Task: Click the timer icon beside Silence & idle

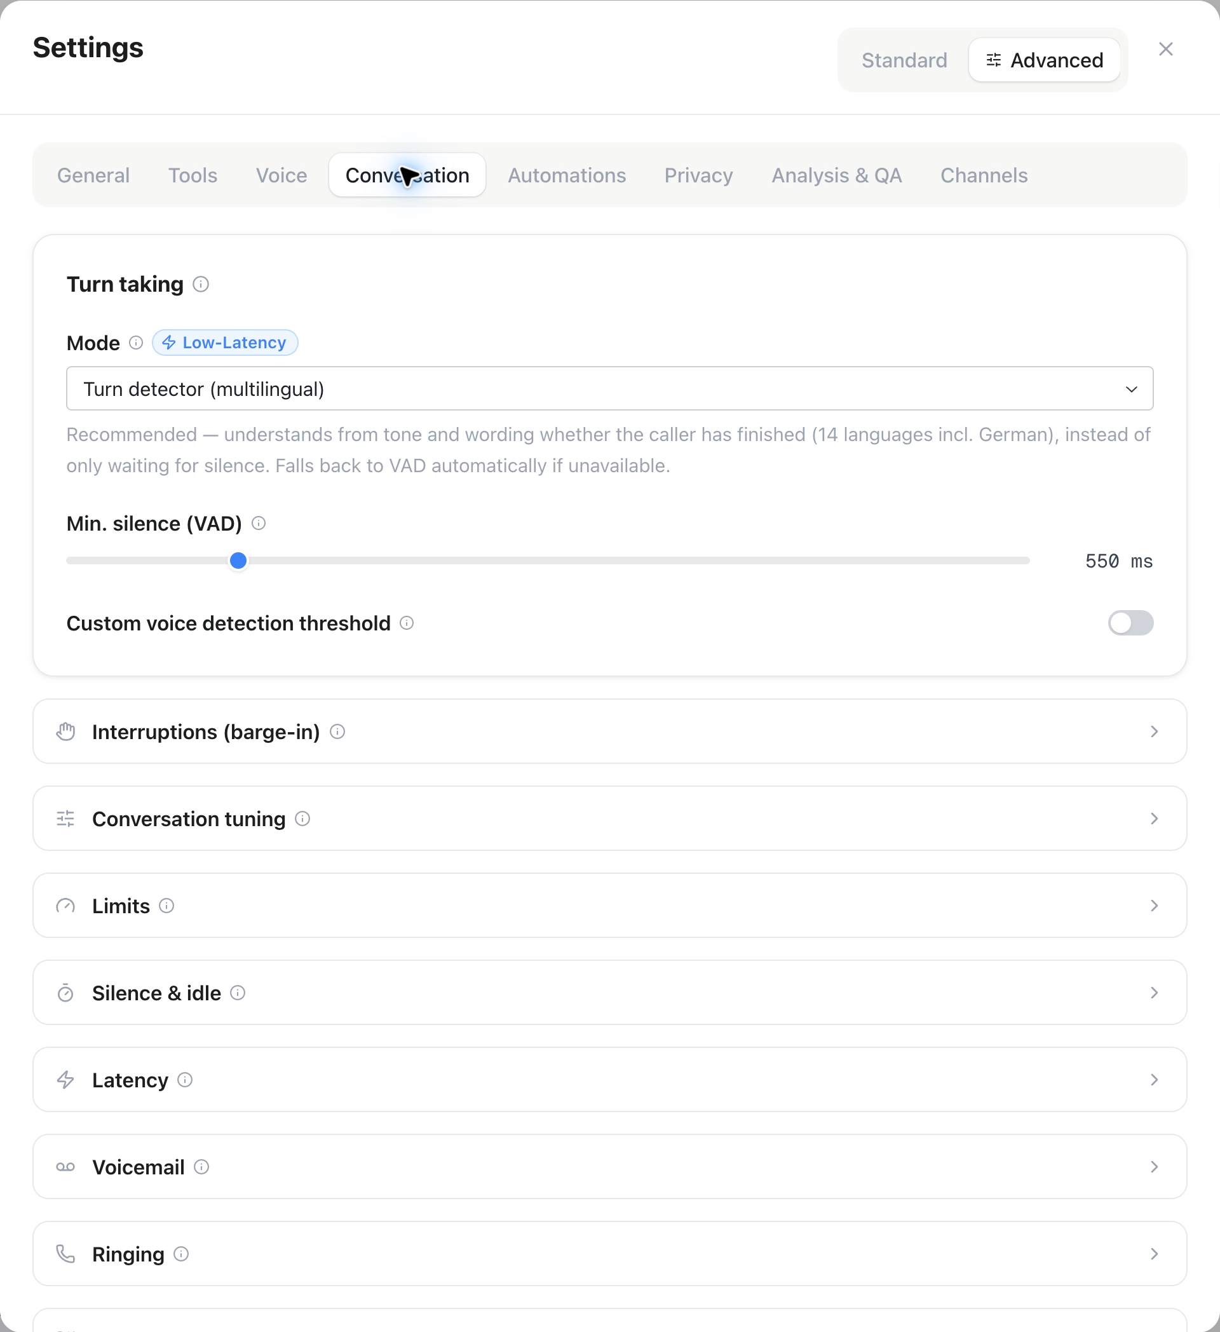Action: [x=65, y=993]
